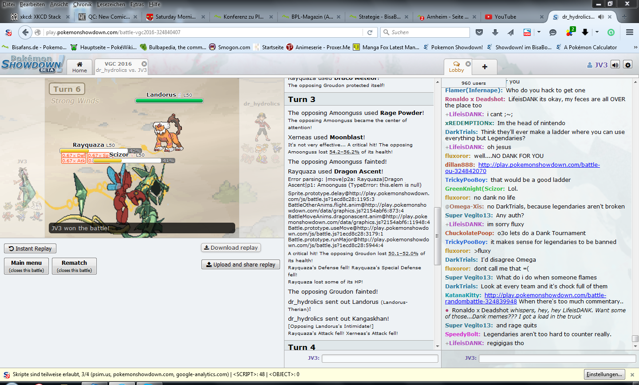Click the lobby chat message input field
This screenshot has height=385, width=639.
[x=557, y=358]
